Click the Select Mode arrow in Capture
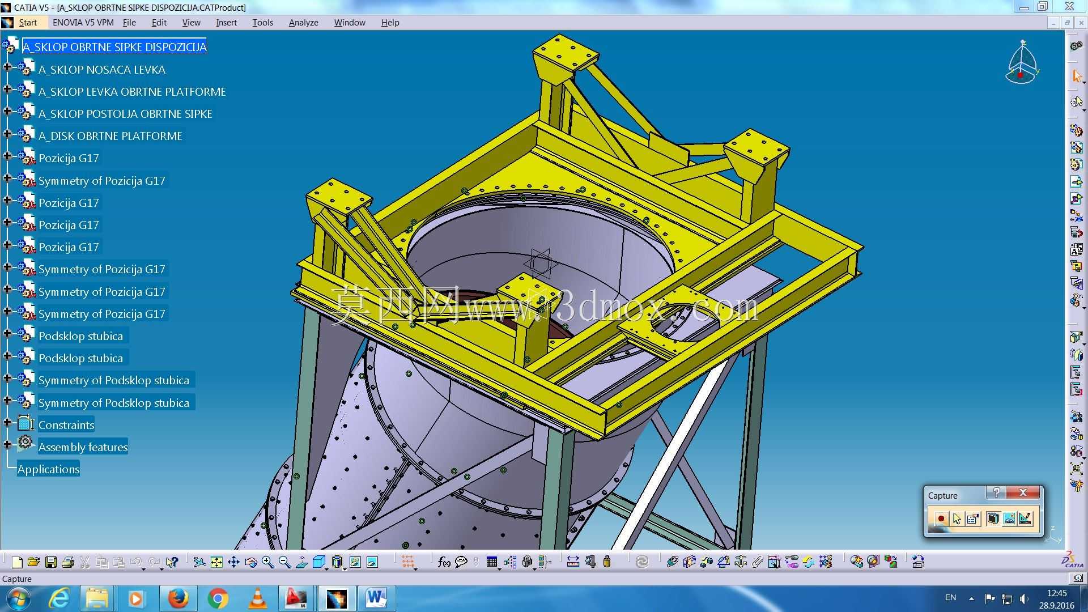This screenshot has height=612, width=1088. coord(957,518)
